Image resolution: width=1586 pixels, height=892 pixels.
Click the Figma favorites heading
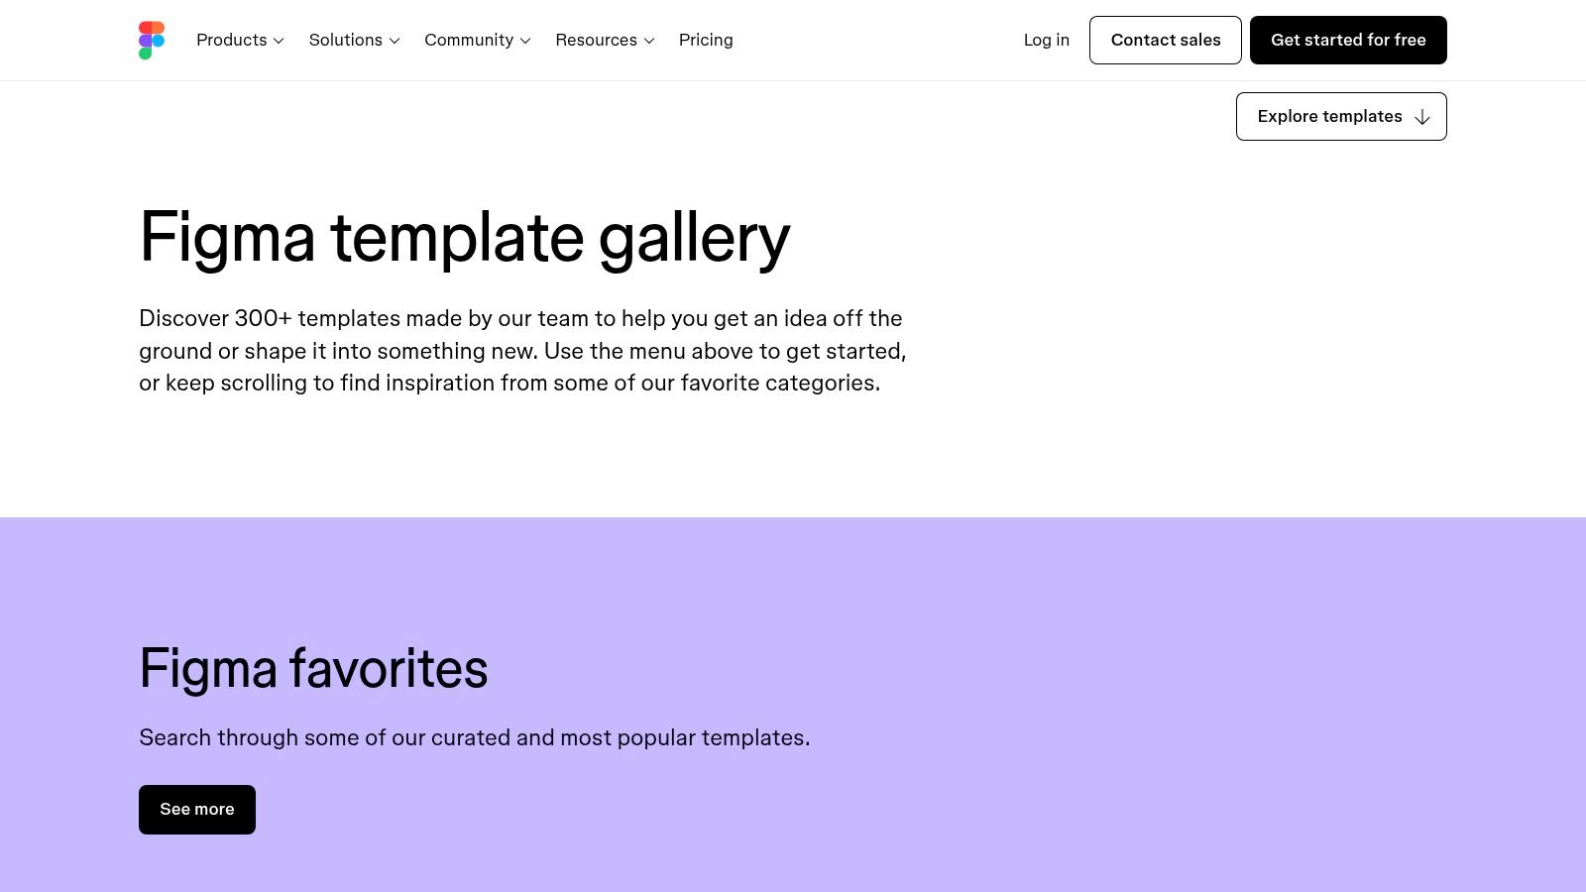(313, 669)
